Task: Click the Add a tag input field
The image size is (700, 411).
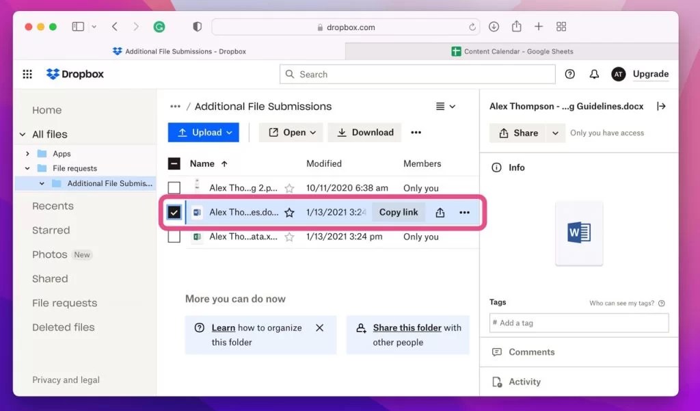Action: pyautogui.click(x=578, y=322)
